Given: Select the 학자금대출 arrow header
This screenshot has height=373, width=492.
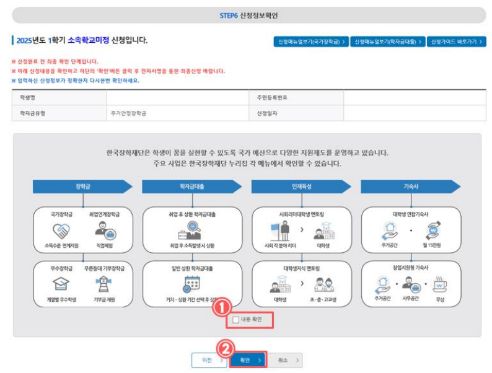Looking at the screenshot, I should click(192, 186).
